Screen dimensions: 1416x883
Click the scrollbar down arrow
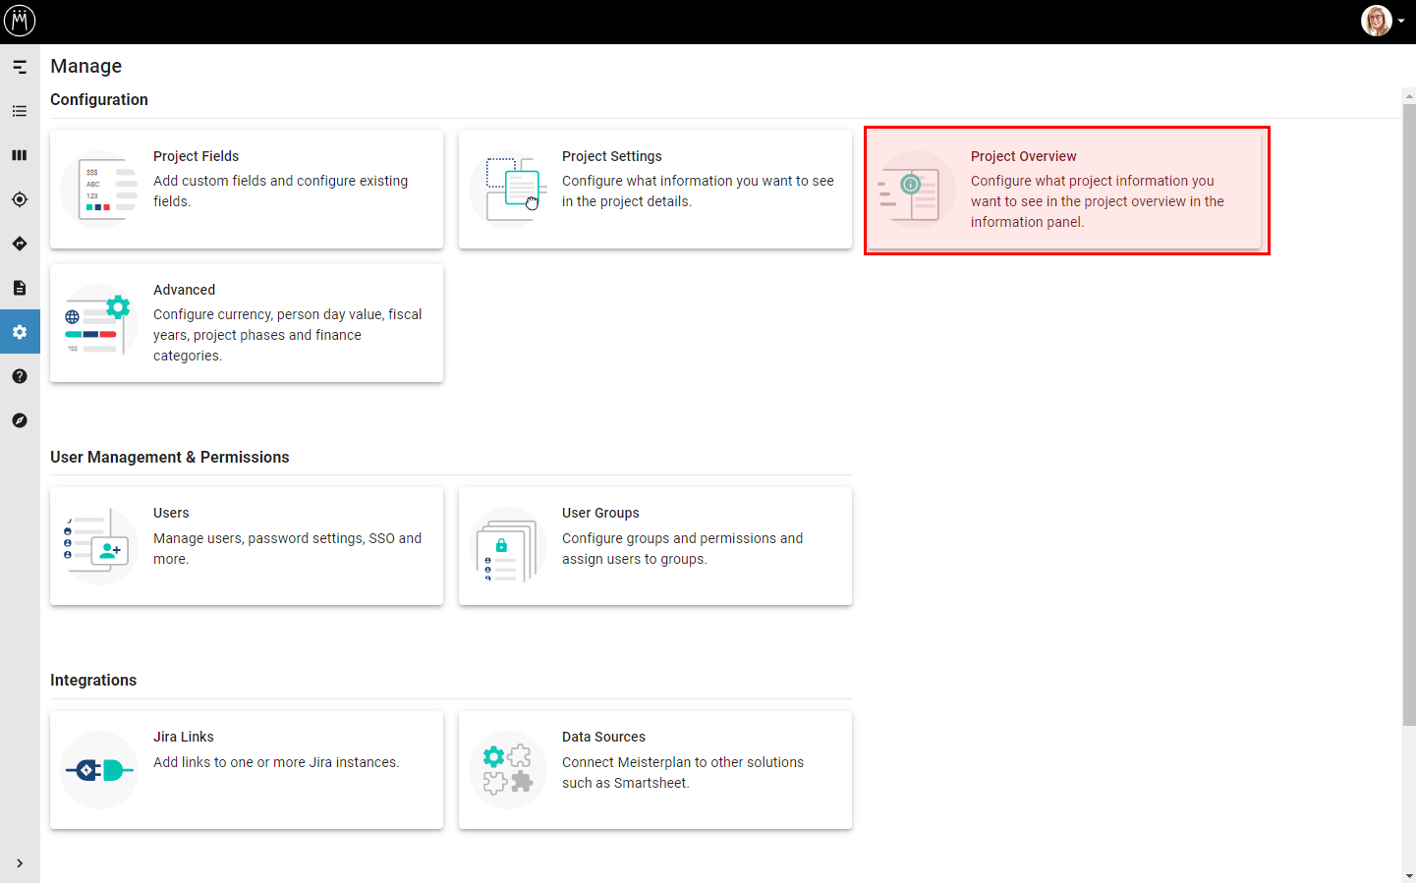click(x=1409, y=875)
